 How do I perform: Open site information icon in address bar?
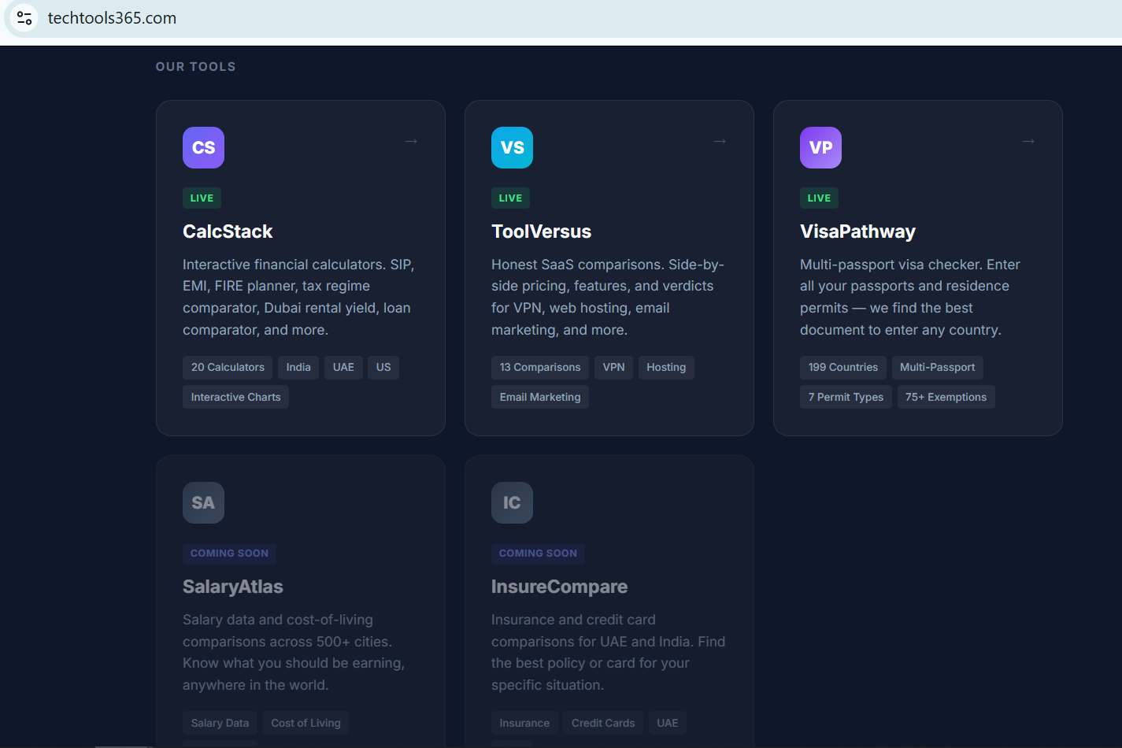pos(24,17)
